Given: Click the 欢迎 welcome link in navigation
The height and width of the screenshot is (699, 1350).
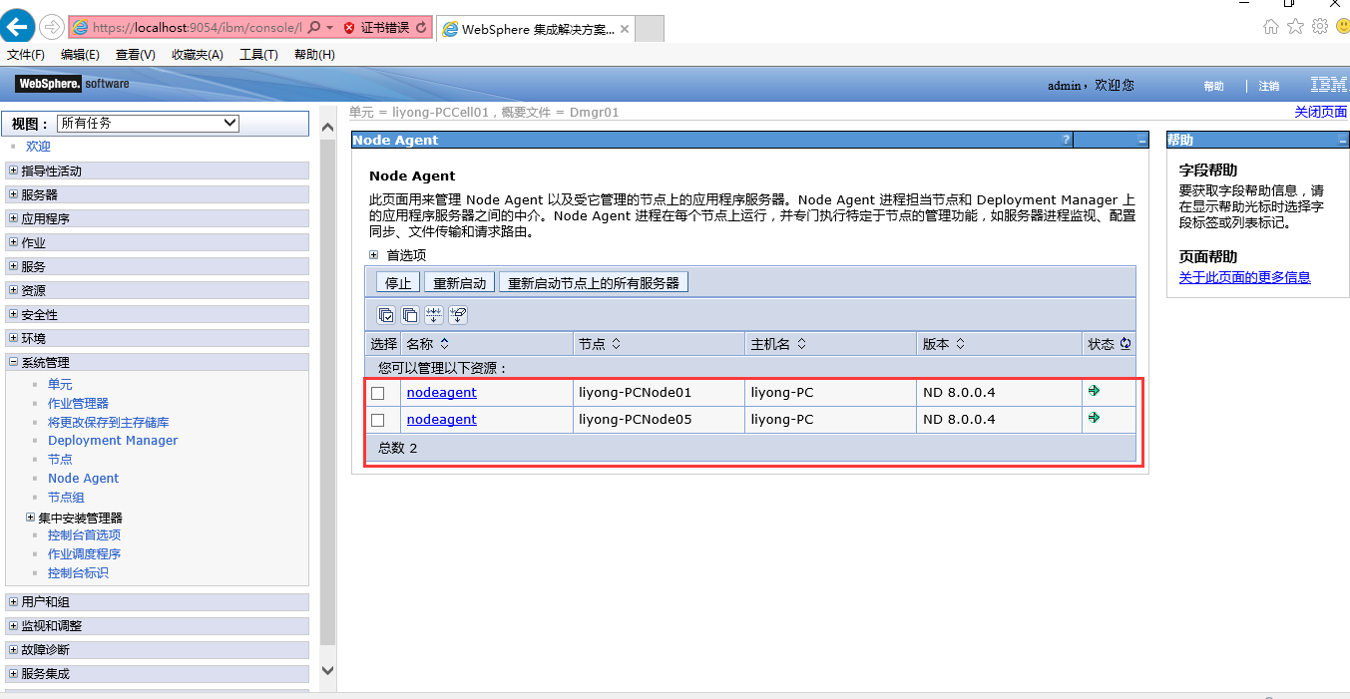Looking at the screenshot, I should (38, 147).
